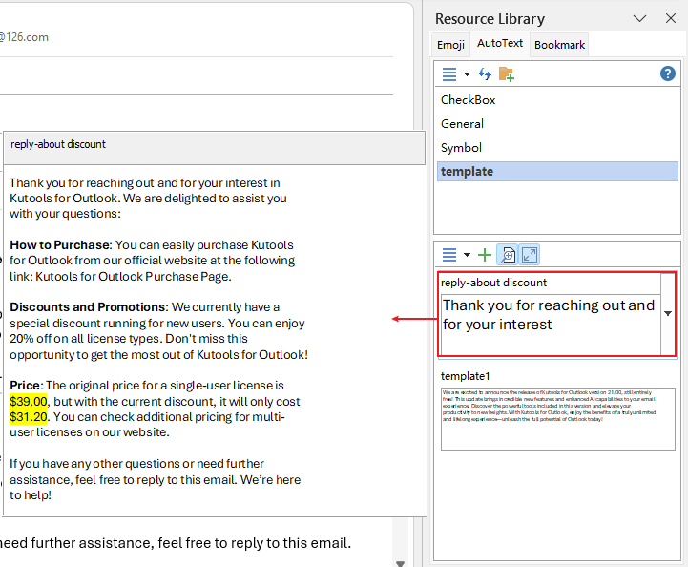688x567 pixels.
Task: Select the Symbol category
Action: coord(557,147)
